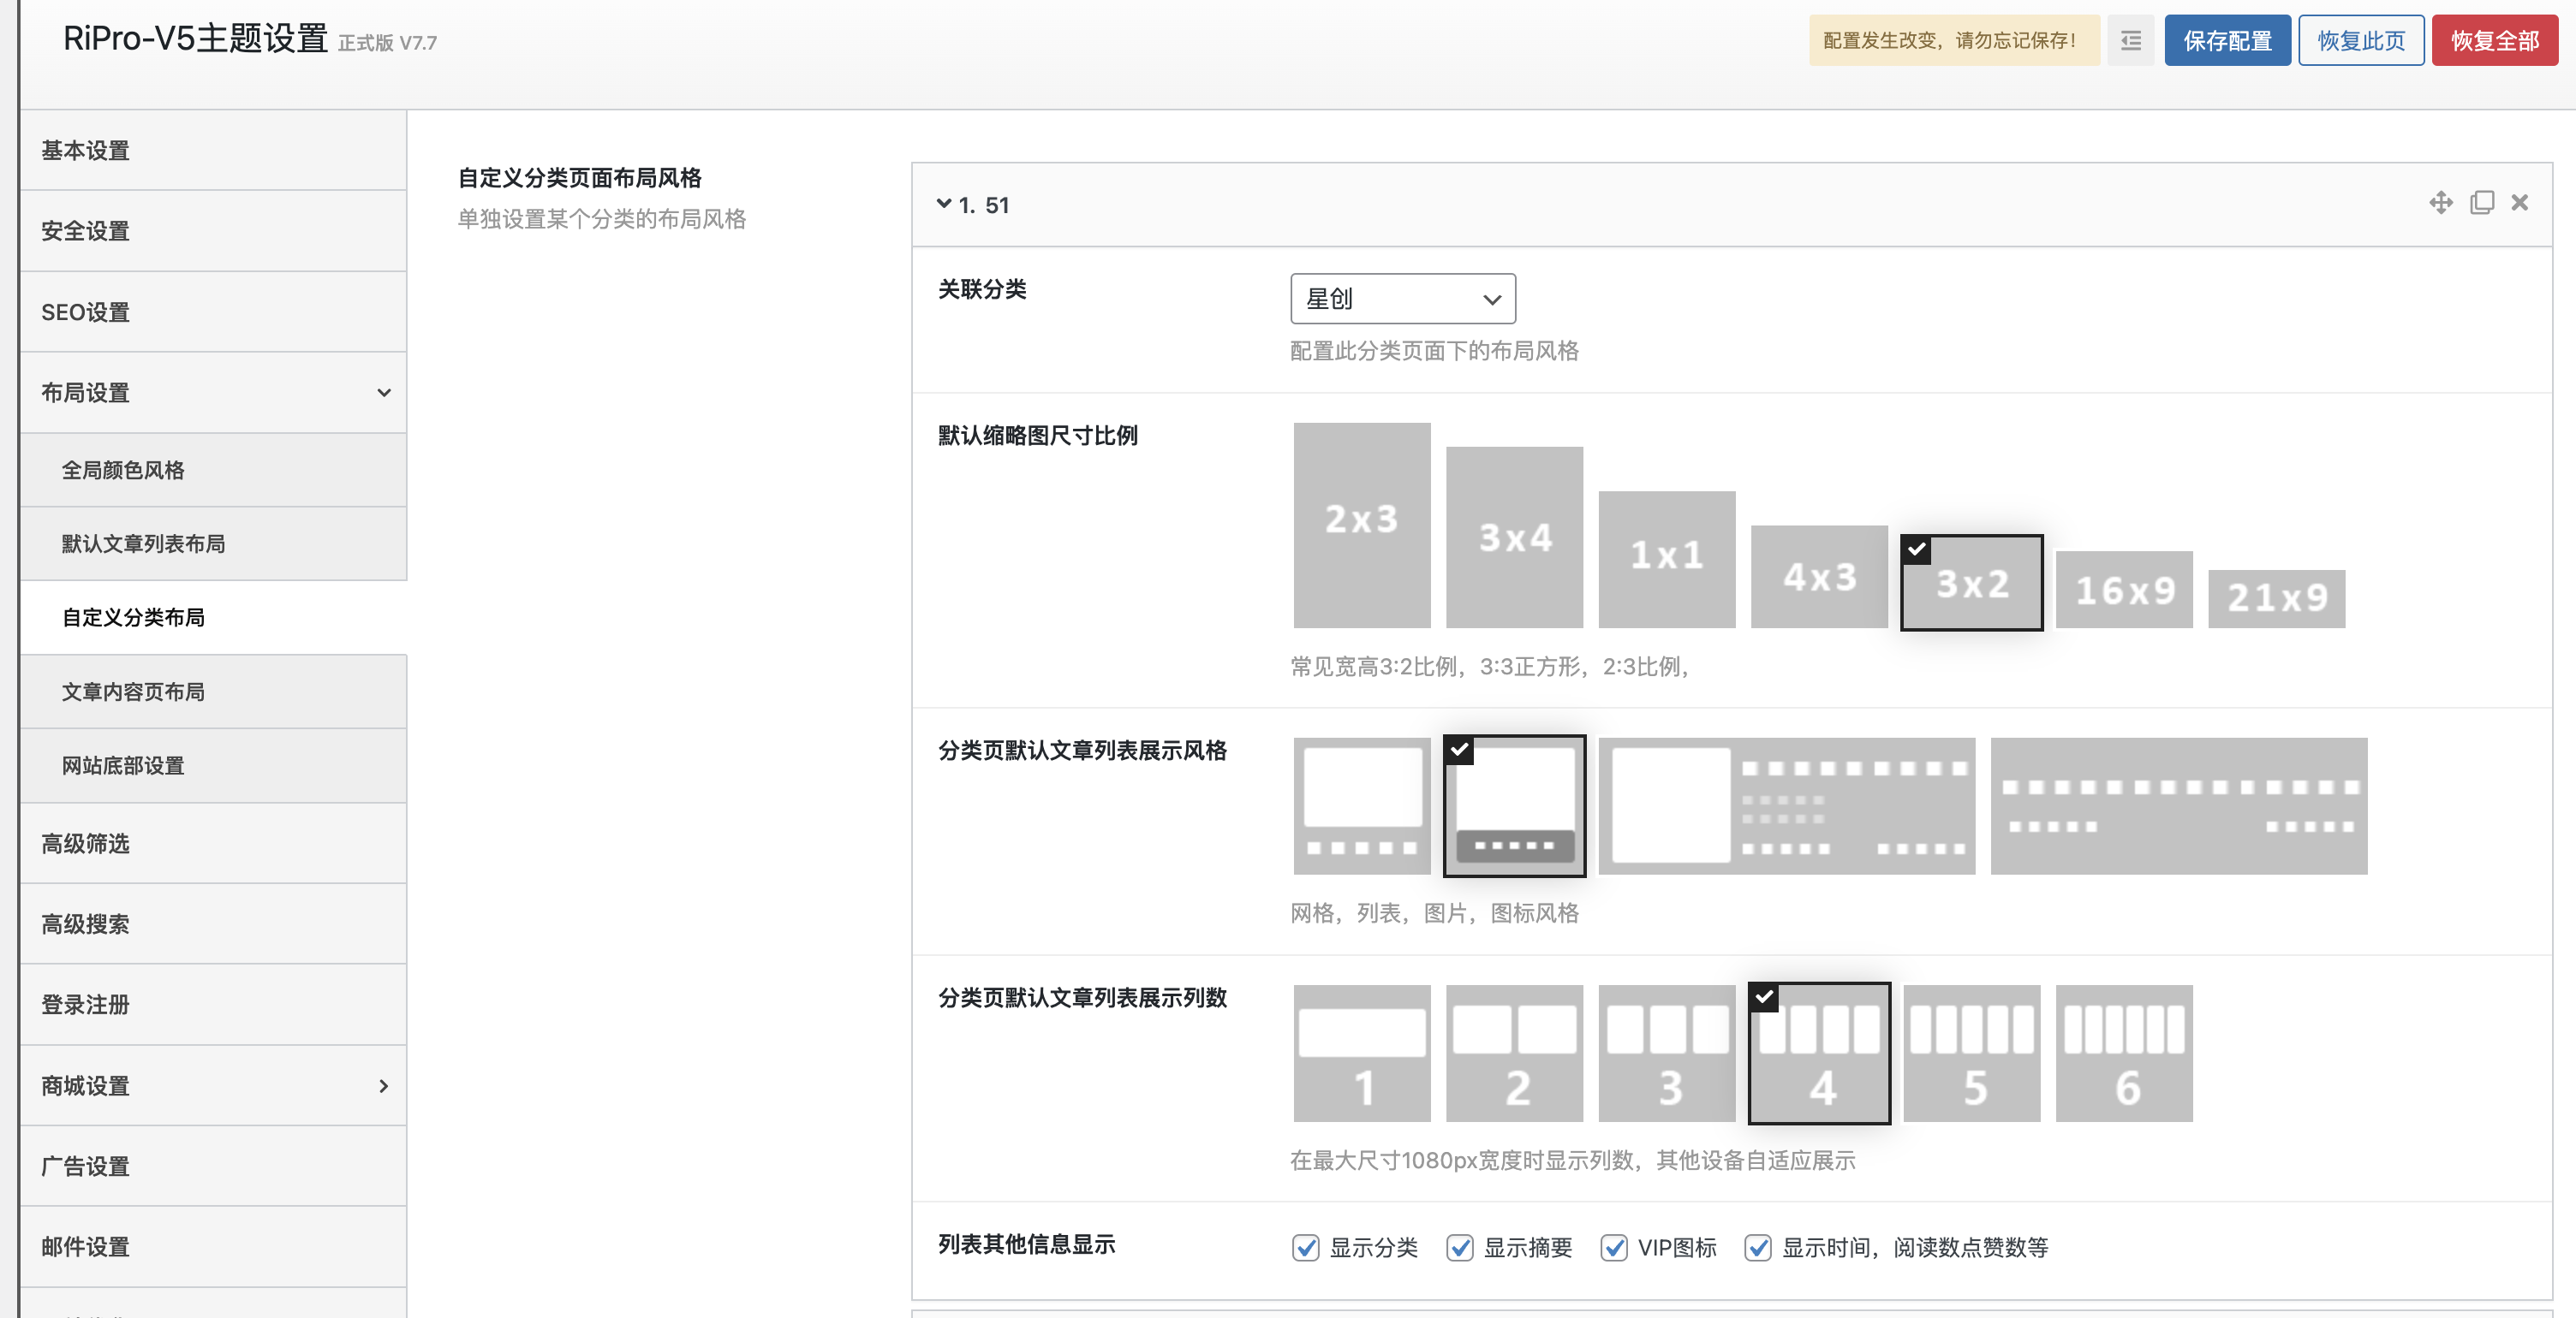Set list columns to 3
Viewport: 2576px width, 1318px height.
[1666, 1054]
